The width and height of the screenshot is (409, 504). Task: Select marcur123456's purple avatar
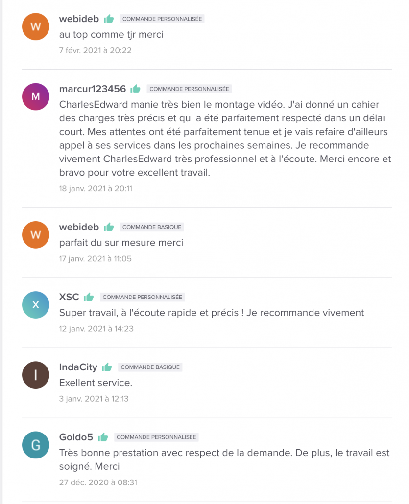tap(35, 96)
